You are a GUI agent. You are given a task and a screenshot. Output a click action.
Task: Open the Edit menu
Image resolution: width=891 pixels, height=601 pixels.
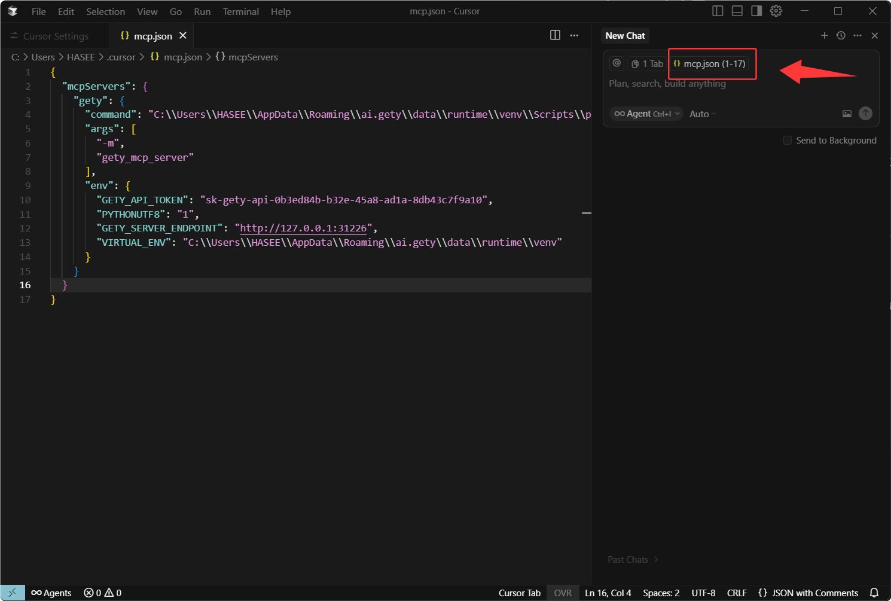click(x=66, y=11)
